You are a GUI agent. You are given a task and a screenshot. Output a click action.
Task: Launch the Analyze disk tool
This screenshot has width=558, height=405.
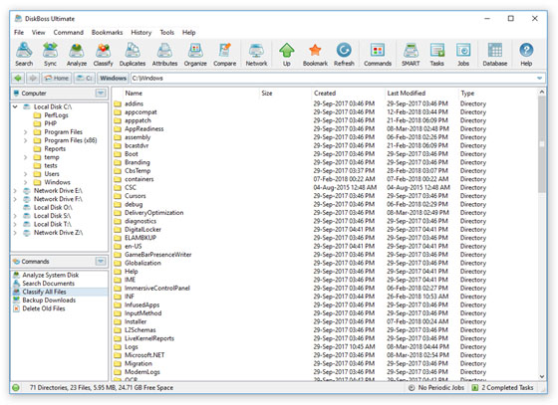[x=77, y=55]
